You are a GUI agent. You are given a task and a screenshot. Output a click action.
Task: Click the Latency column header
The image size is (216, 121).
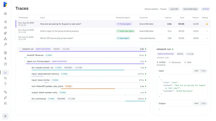168,17
